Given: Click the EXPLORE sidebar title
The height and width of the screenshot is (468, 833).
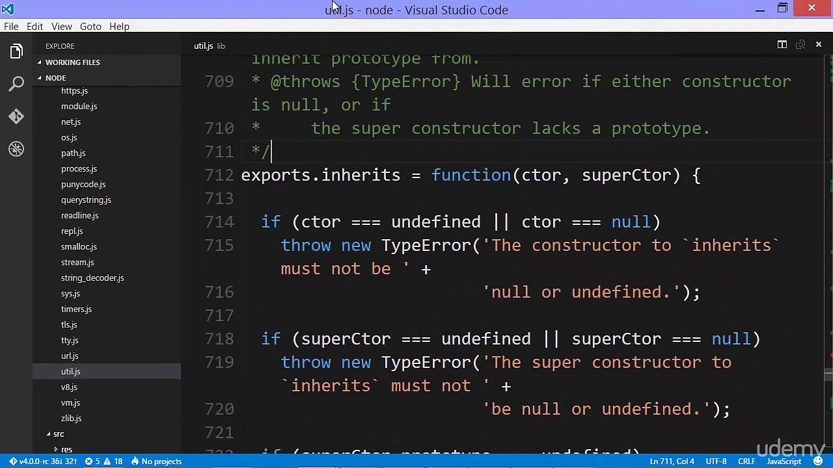Looking at the screenshot, I should 60,46.
